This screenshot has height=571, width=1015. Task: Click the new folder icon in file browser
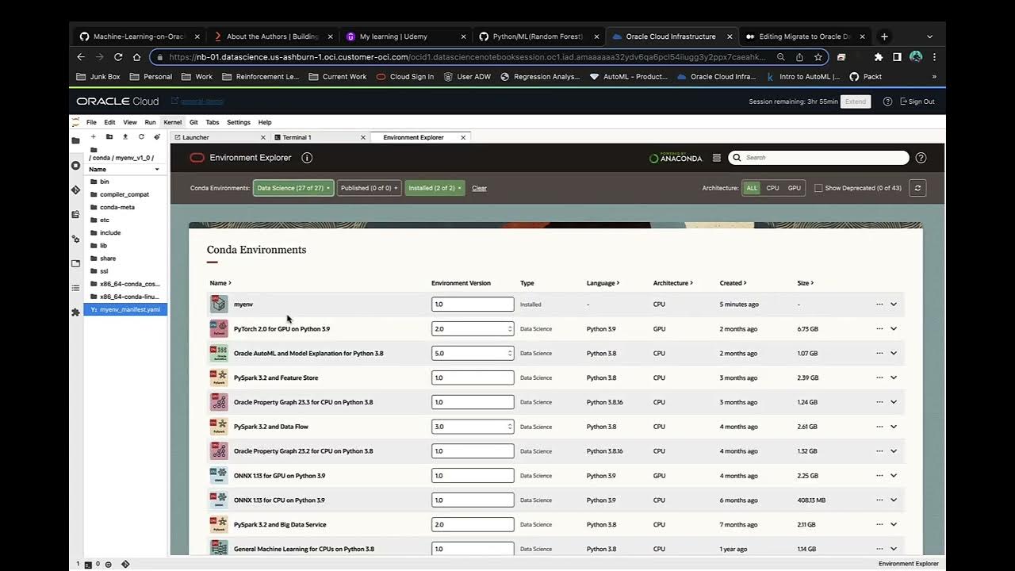tap(109, 136)
